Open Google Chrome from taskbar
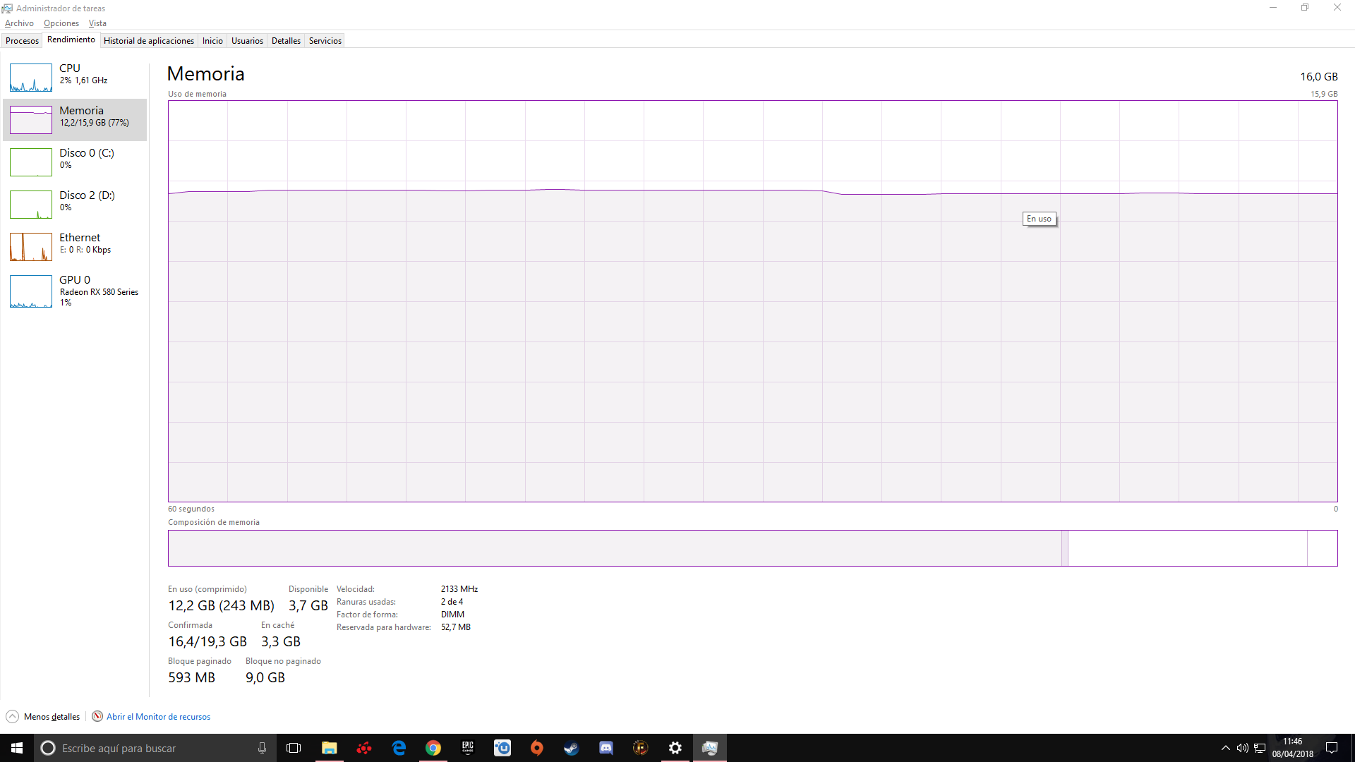The image size is (1355, 762). [433, 748]
